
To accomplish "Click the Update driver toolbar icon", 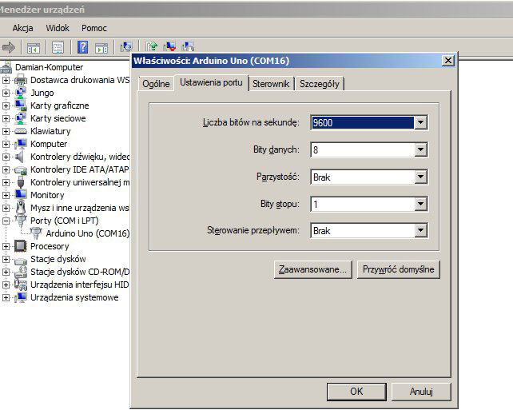I will pyautogui.click(x=153, y=48).
